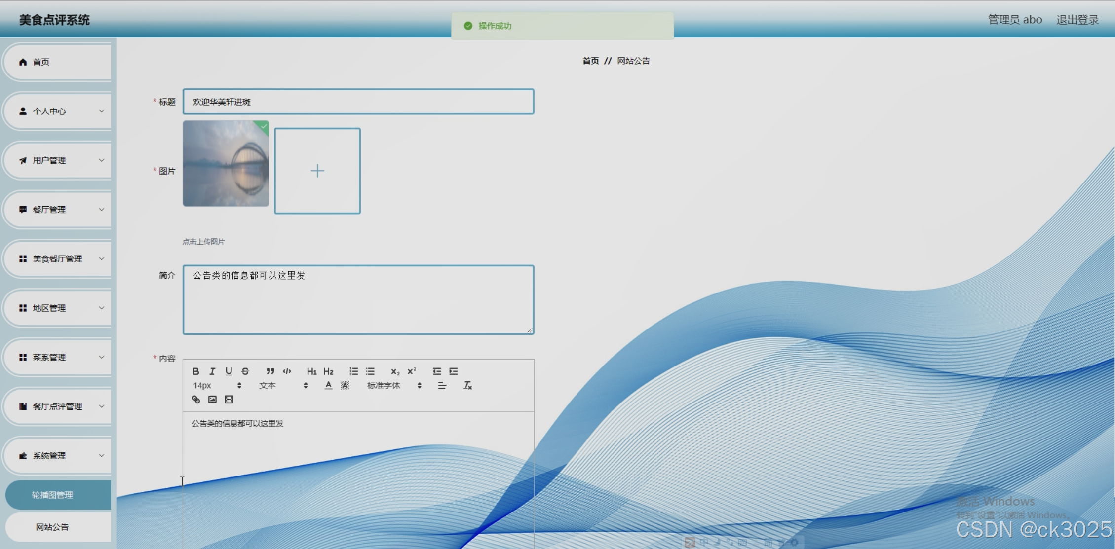The height and width of the screenshot is (549, 1115).
Task: Open the text color picker
Action: pos(328,385)
